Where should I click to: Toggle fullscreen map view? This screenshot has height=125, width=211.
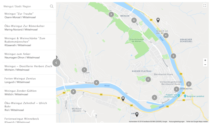(x=205, y=6)
